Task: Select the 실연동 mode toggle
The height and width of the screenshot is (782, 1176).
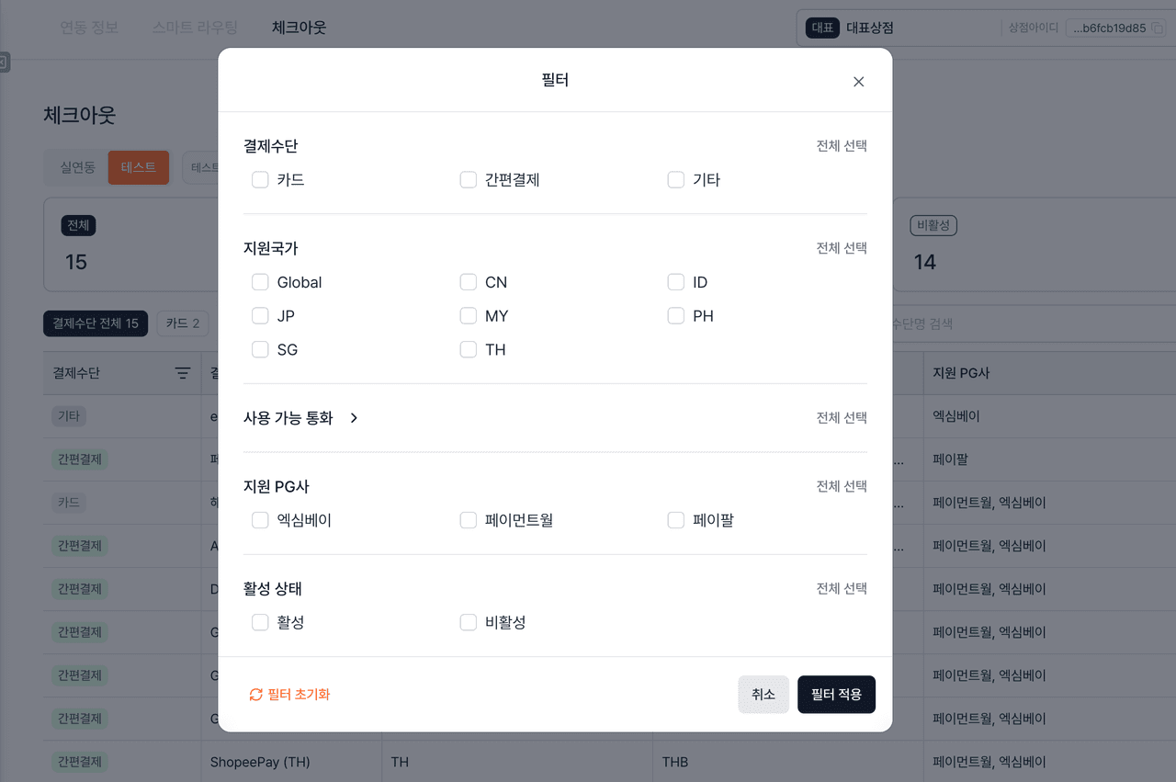Action: tap(78, 167)
